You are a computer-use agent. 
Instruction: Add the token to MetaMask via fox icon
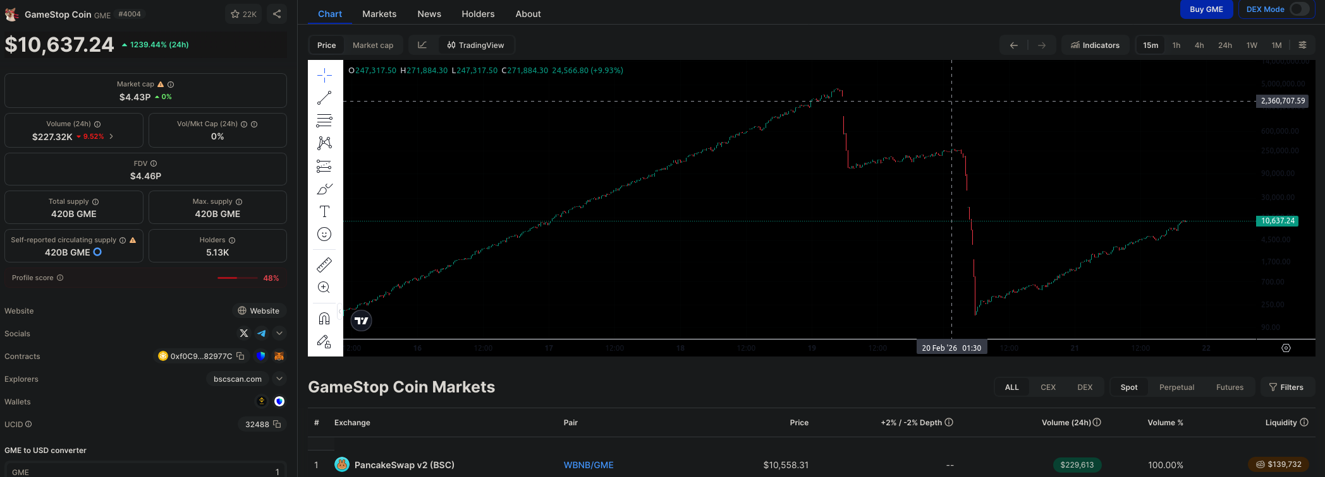(279, 356)
